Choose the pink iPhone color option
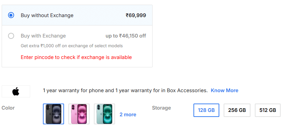The width and height of the screenshot is (283, 127). [x=79, y=114]
